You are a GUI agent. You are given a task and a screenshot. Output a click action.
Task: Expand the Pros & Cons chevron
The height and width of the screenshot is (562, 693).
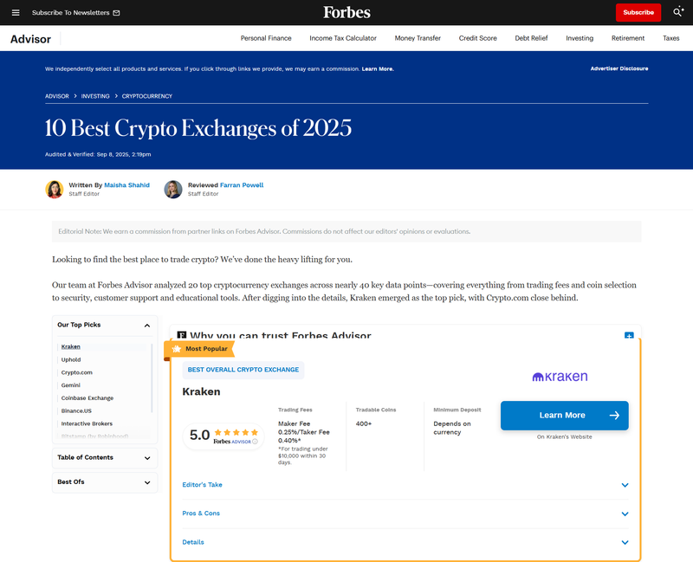[625, 514]
